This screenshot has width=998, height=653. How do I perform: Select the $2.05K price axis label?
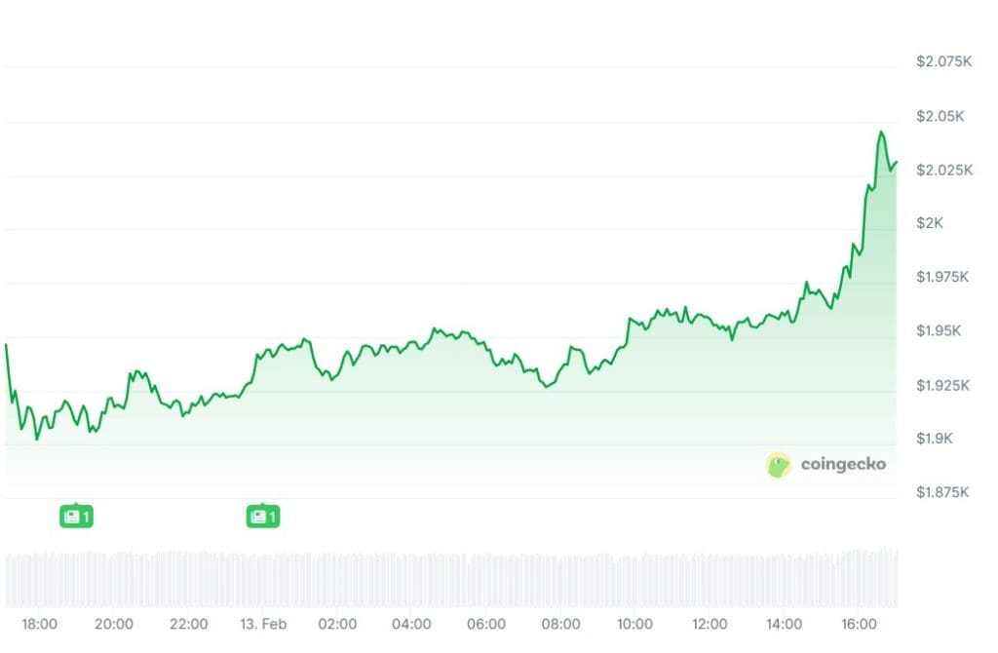[940, 116]
